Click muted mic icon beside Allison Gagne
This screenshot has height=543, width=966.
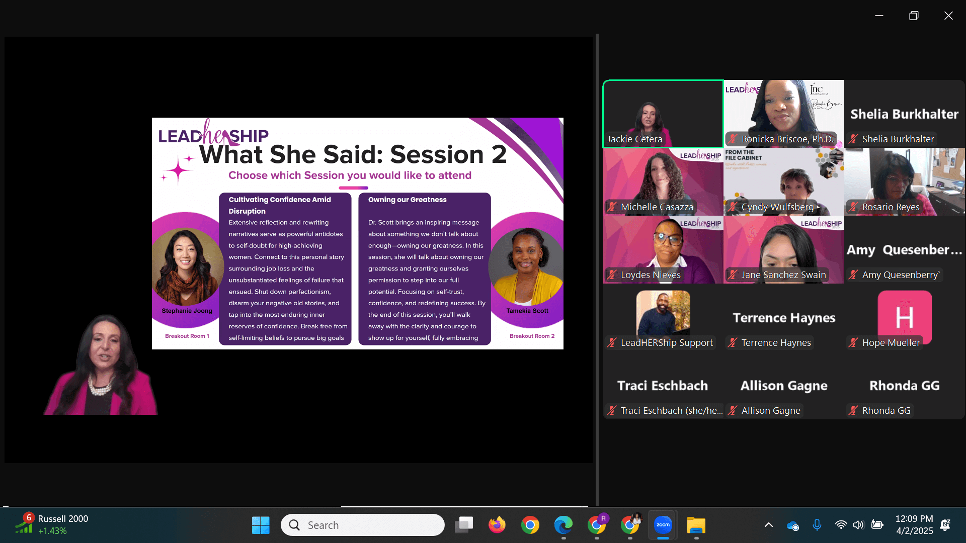[x=733, y=410]
